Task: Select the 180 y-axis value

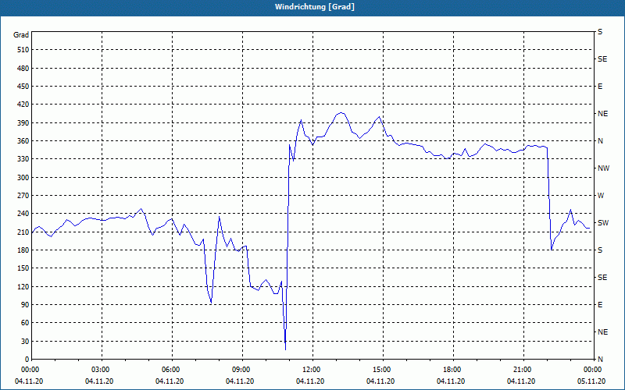Action: (23, 250)
